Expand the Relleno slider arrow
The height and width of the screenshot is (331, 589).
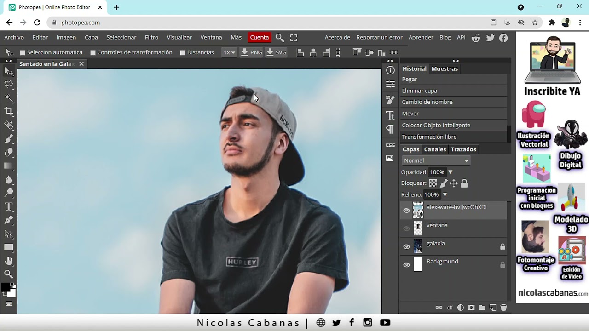(x=445, y=195)
